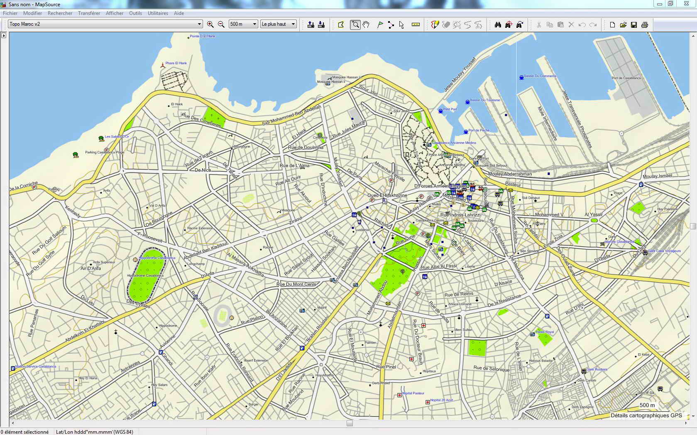This screenshot has width=697, height=435.
Task: Open the Modifier menu
Action: [x=32, y=13]
